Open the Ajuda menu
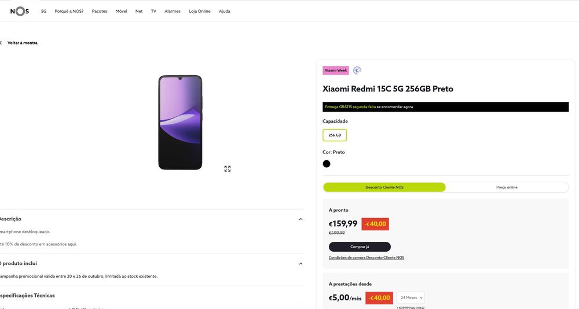The width and height of the screenshot is (579, 309). tap(225, 11)
